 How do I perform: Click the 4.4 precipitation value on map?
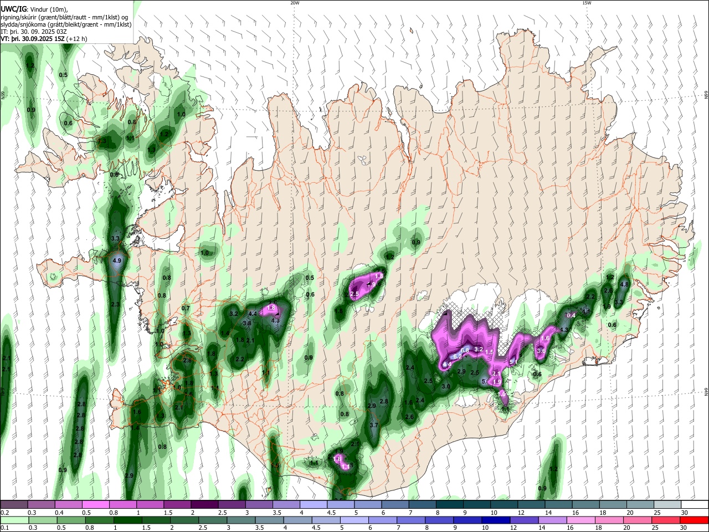tap(252, 314)
